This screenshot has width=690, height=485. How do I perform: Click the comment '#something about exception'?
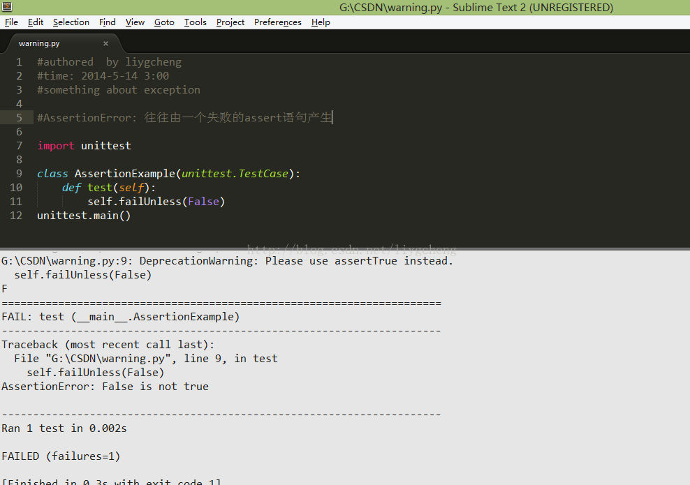(x=118, y=90)
